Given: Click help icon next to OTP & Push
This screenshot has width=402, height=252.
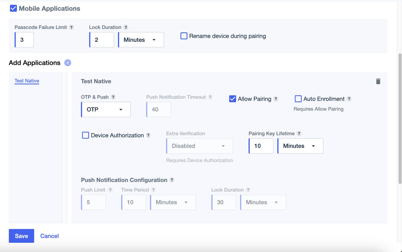Looking at the screenshot, I should (x=113, y=97).
